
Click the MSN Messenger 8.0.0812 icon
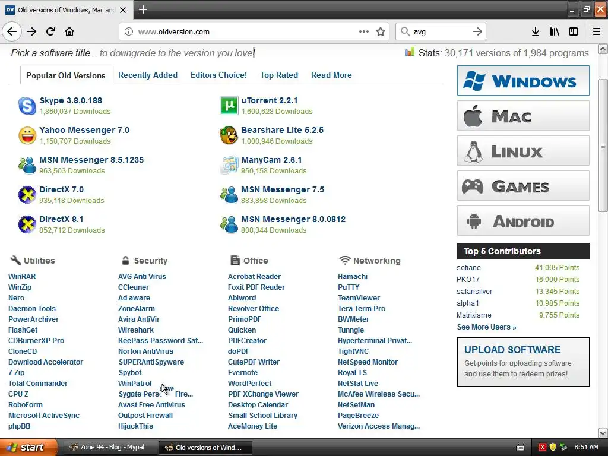coord(229,224)
